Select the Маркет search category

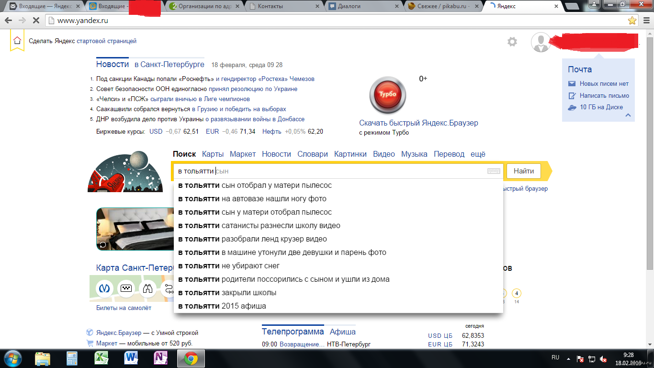243,154
